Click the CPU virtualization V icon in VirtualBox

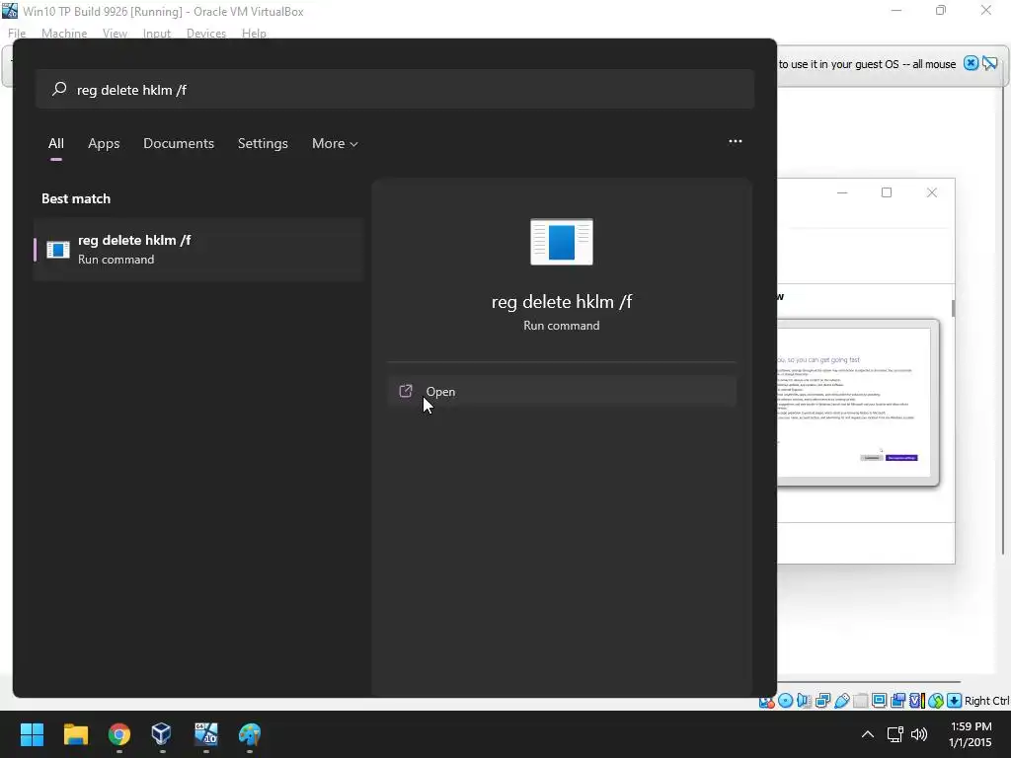(917, 701)
